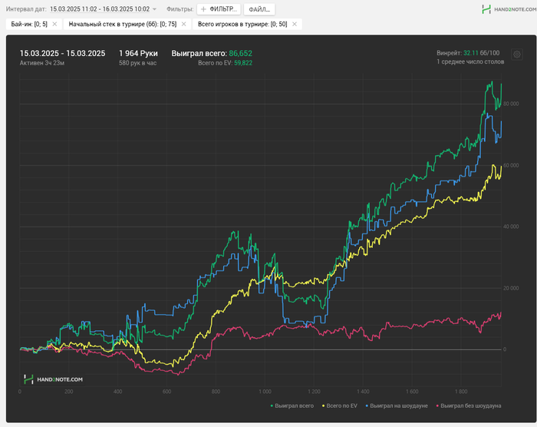Click the 1 среднее число столов text
Screen dimensions: 537x427
[x=470, y=61]
